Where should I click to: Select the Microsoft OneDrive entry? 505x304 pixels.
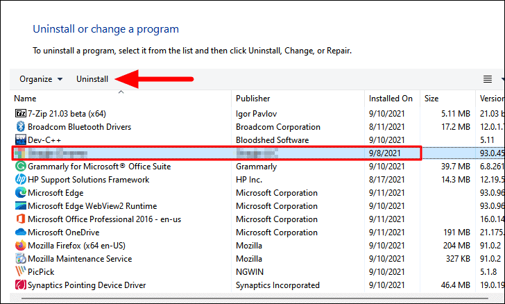pos(63,232)
